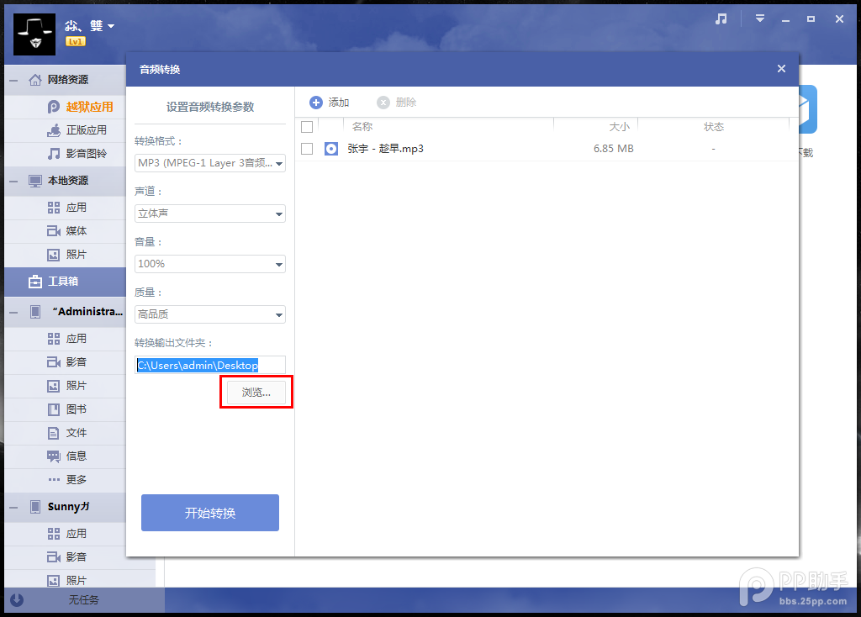Image resolution: width=861 pixels, height=617 pixels.
Task: Click the music note icon in title bar
Action: point(721,19)
